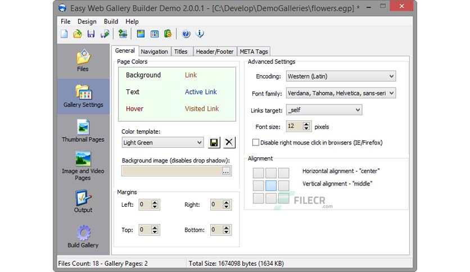
Task: Click Total Size status bar text
Action: pyautogui.click(x=236, y=264)
